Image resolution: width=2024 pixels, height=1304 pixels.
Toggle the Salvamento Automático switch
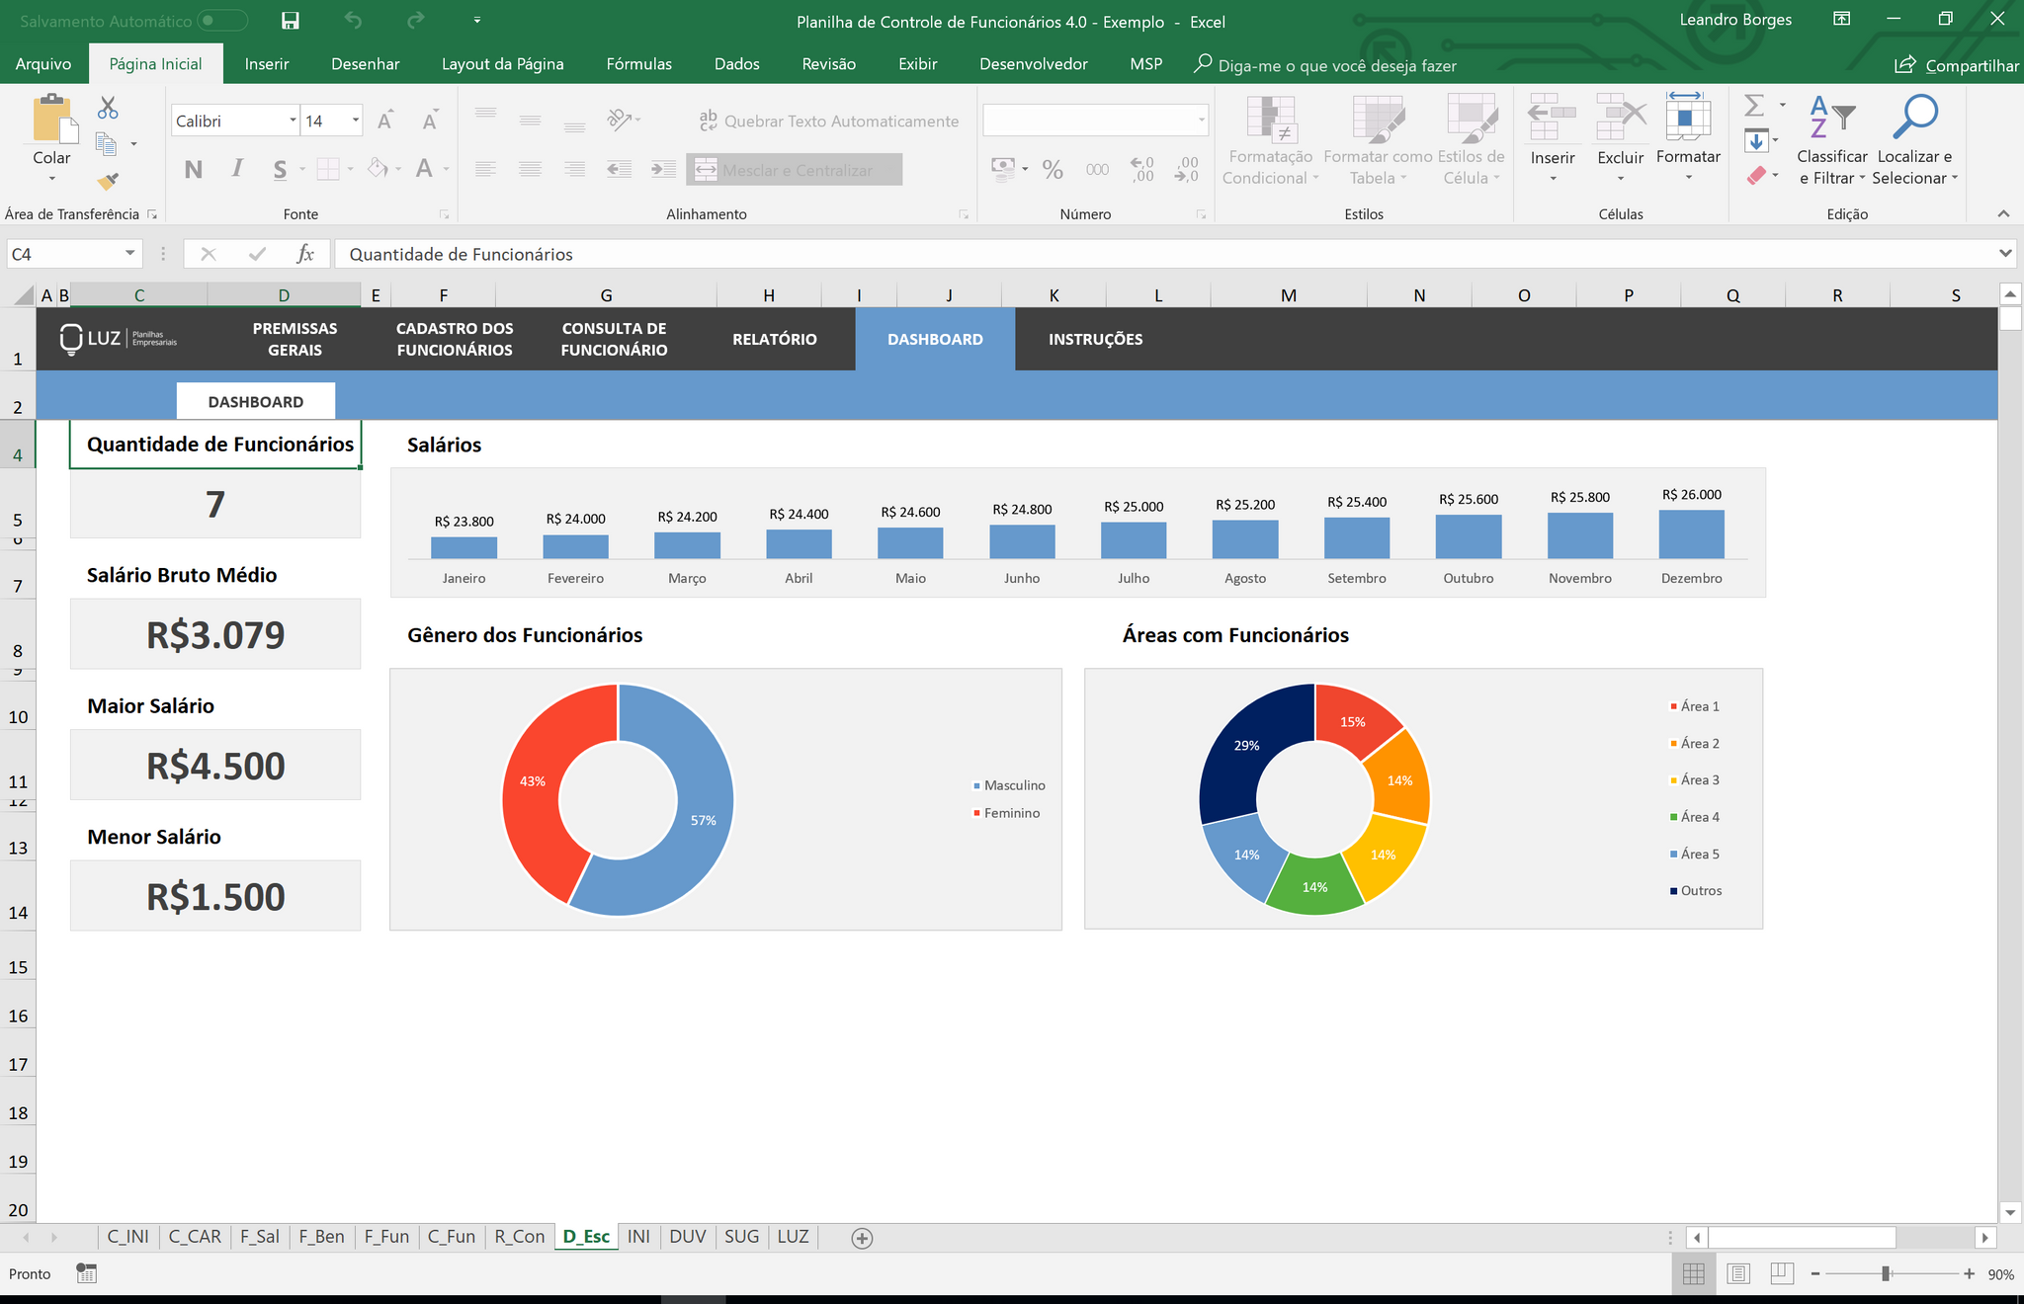pyautogui.click(x=221, y=21)
